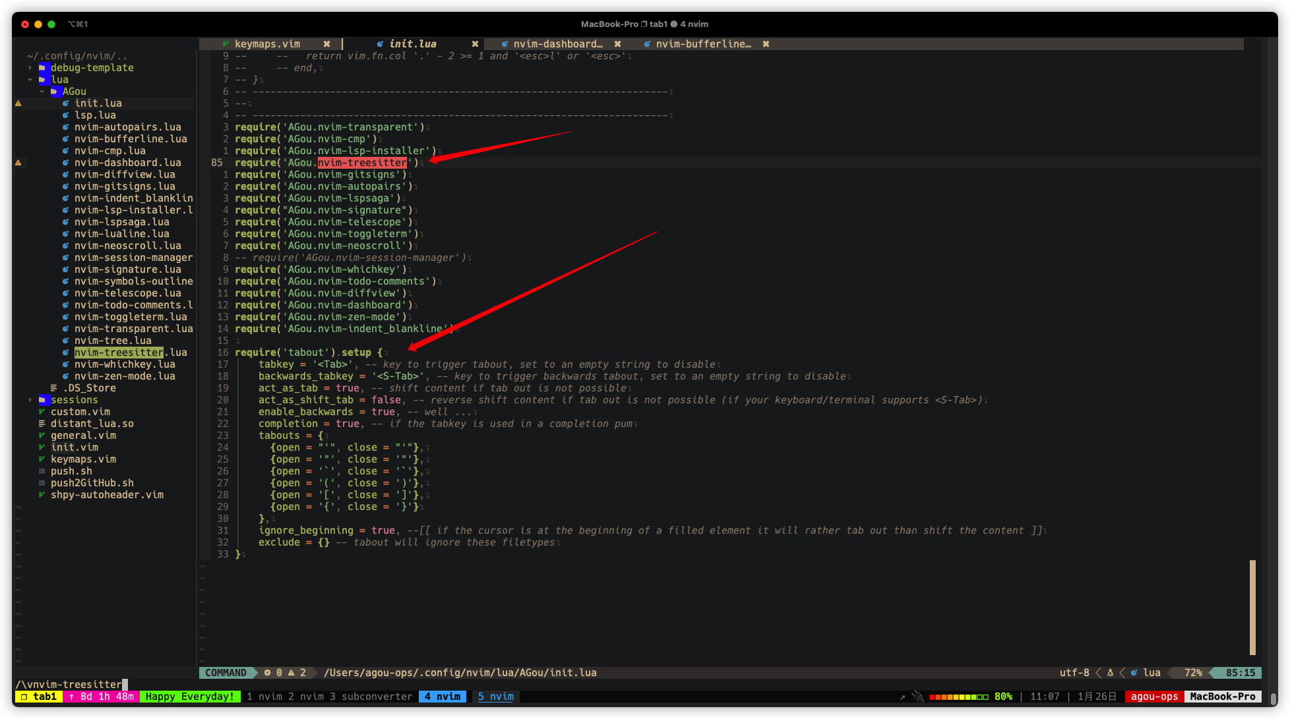Switch to the nvim-dashboard tab
1290x719 pixels.
pos(559,43)
